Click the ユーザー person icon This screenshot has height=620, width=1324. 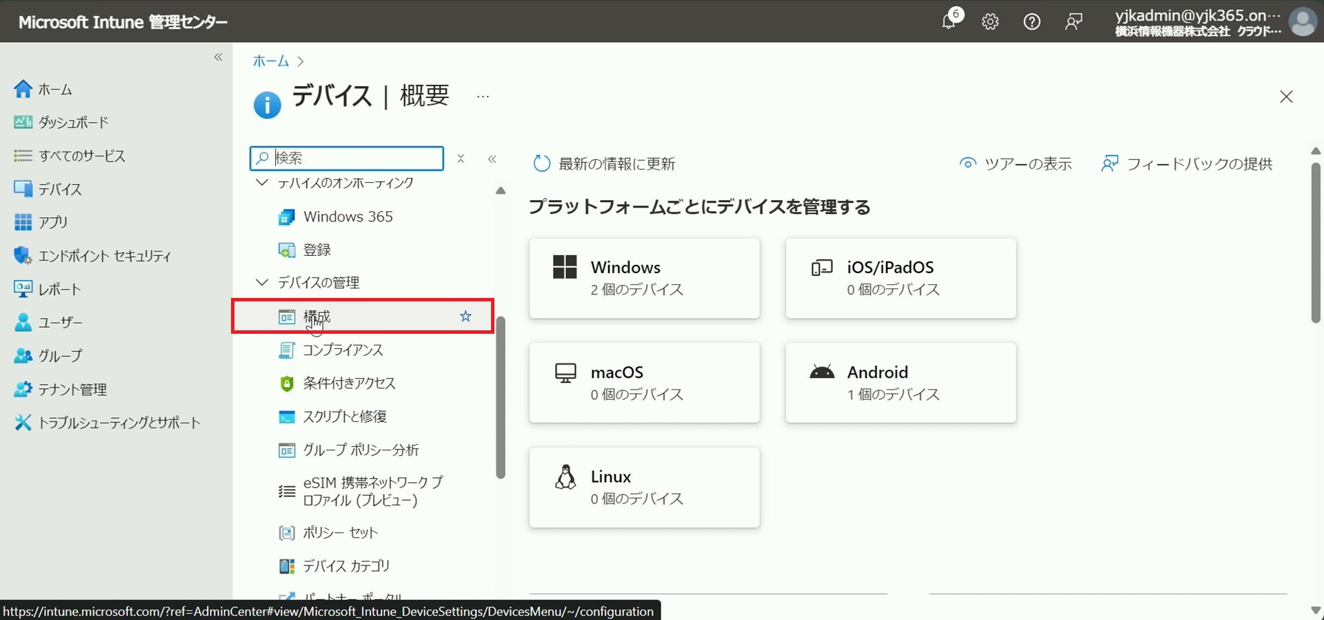click(x=23, y=322)
